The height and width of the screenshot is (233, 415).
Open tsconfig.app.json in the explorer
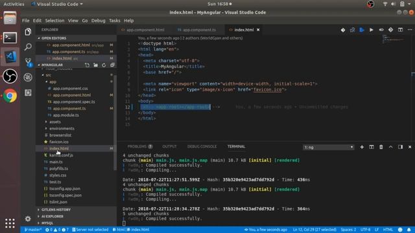65,188
